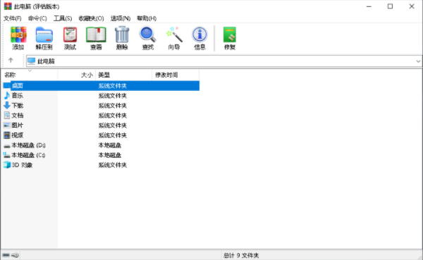Select 本地磁盘 (D:) name text
Screen dimensions: 423x260
click(x=28, y=145)
